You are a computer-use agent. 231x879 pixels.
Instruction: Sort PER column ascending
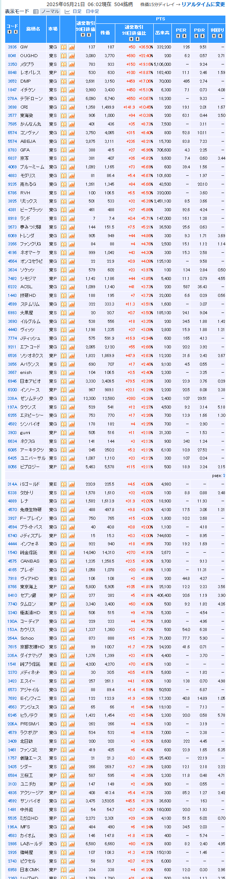click(178, 36)
